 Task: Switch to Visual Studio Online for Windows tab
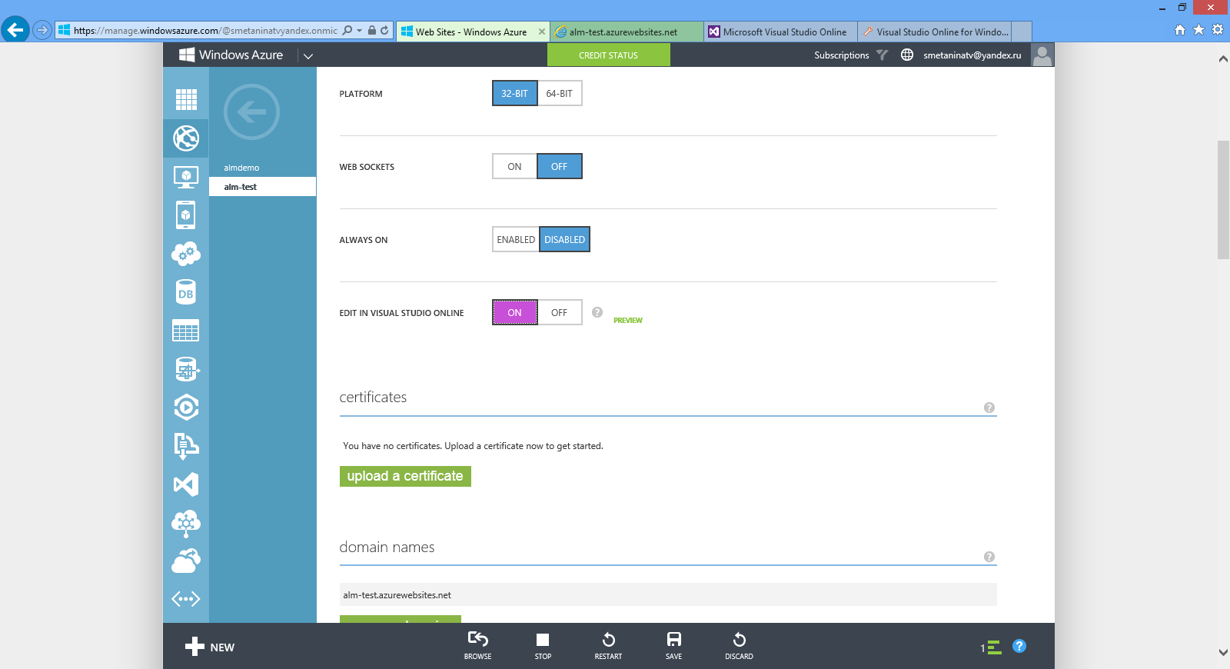click(934, 32)
